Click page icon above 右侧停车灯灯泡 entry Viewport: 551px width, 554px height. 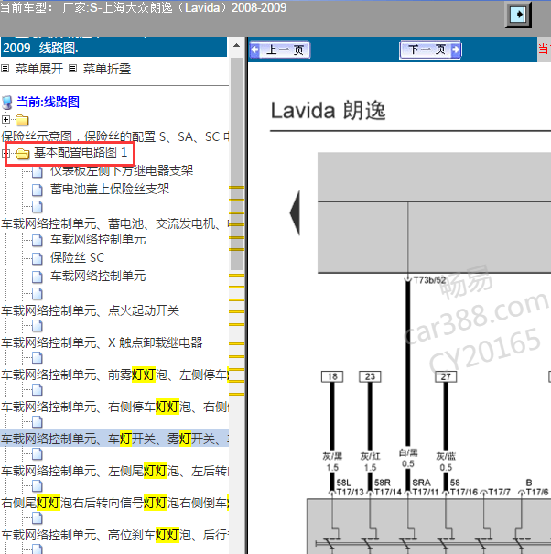coord(38,390)
